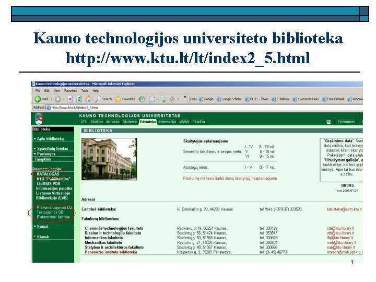Click the ctb@ktu.library.lt email link

pos(340,228)
